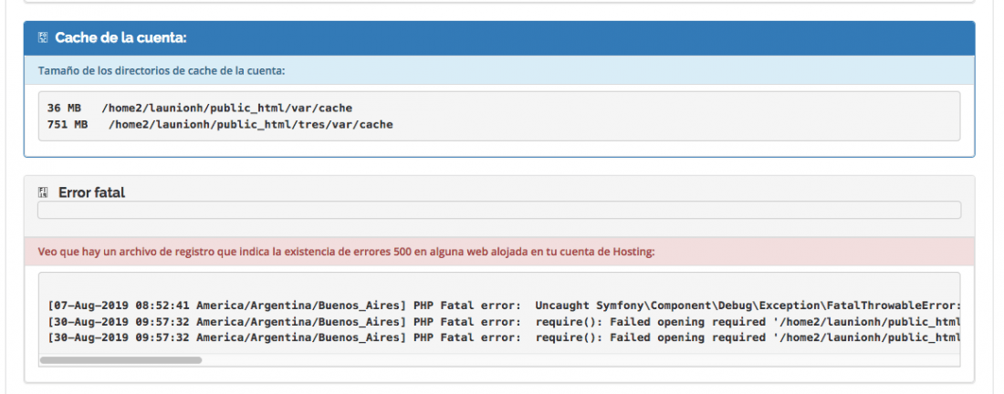The image size is (1004, 394).
Task: Click the 'Tamaño de los directorios' info message
Action: (x=499, y=70)
